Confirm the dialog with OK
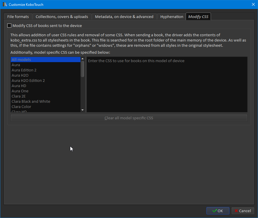This screenshot has width=258, height=218. [x=218, y=211]
